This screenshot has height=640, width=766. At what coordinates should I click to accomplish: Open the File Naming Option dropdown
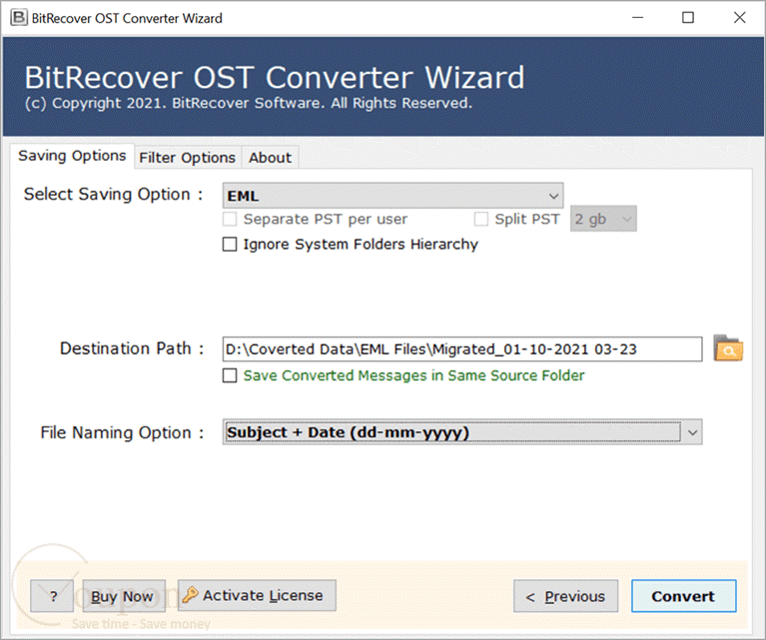[x=462, y=432]
